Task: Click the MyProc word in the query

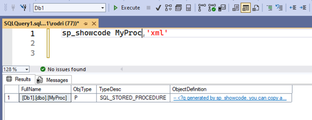Action: (128, 33)
